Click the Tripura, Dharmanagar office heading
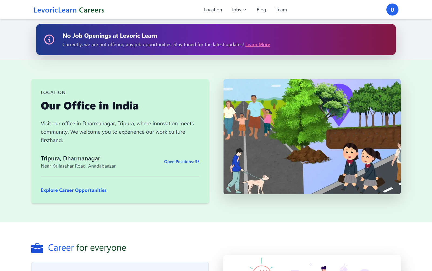 click(x=70, y=158)
